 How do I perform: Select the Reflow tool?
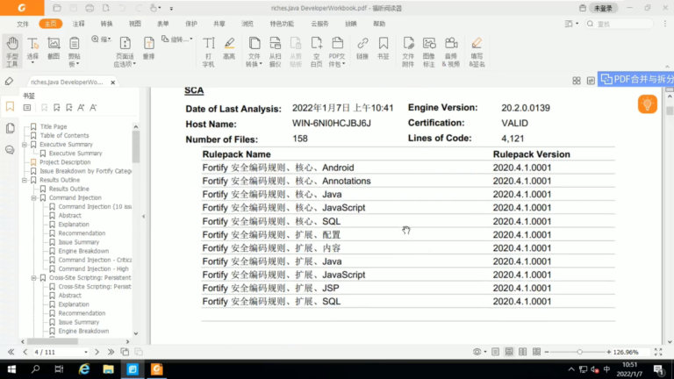(x=148, y=47)
